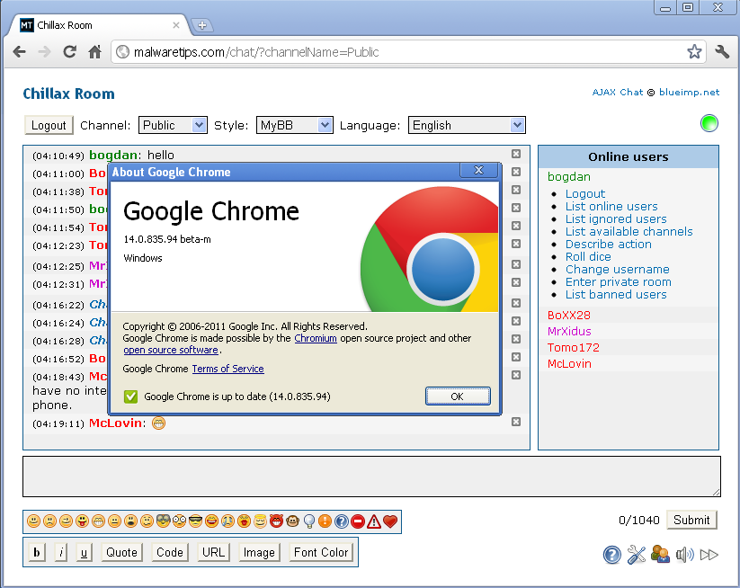The image size is (740, 588).
Task: Expand BoXX28 user options
Action: (569, 316)
